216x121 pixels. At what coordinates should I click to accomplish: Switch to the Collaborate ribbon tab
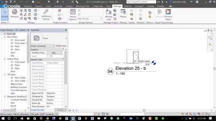pos(98,6)
